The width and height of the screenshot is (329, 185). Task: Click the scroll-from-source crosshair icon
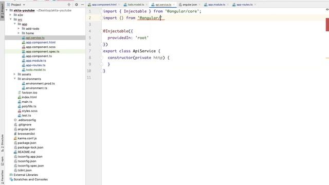(x=69, y=5)
